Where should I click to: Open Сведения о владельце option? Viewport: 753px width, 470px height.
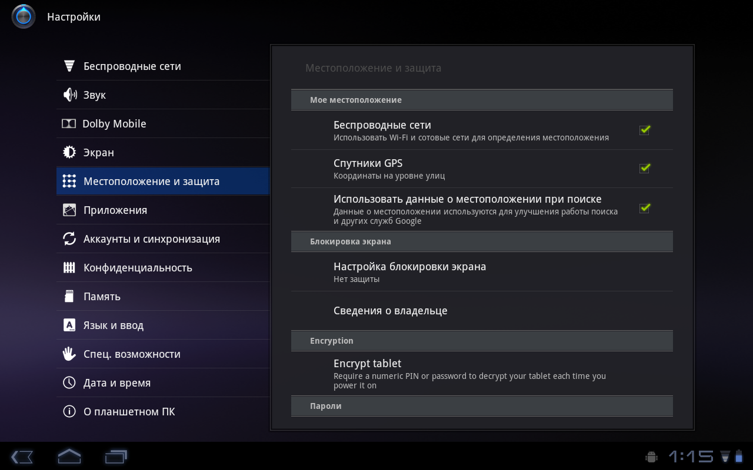pyautogui.click(x=390, y=311)
